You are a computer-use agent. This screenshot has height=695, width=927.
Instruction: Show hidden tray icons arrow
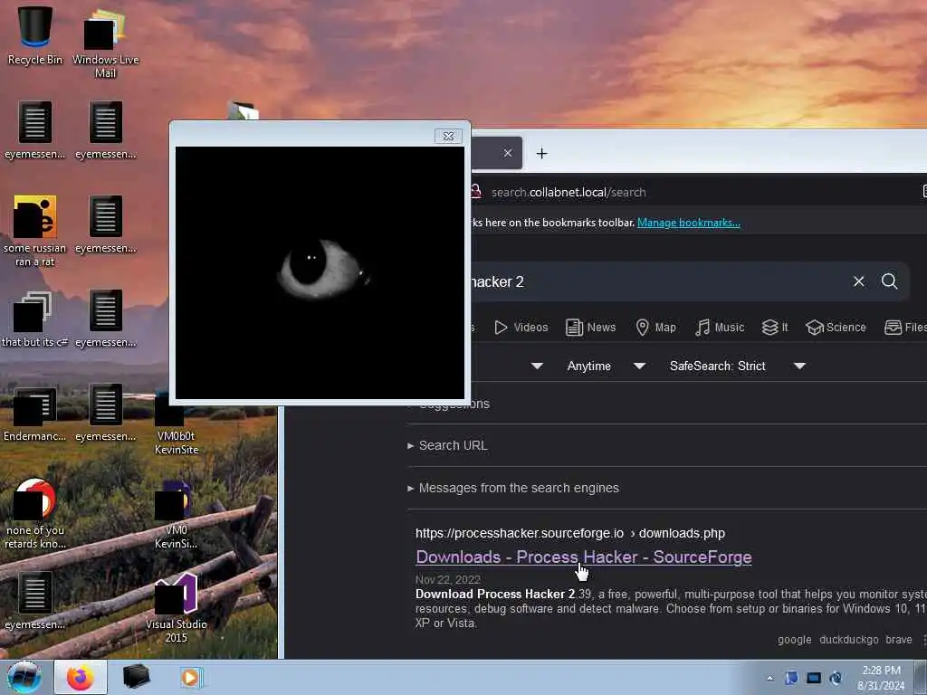point(769,678)
